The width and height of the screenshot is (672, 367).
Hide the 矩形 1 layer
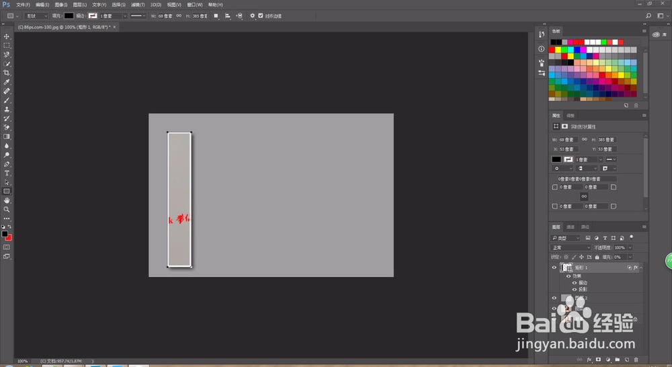(554, 268)
